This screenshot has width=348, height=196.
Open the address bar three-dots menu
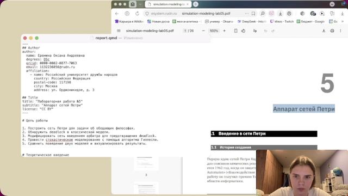[247, 14]
